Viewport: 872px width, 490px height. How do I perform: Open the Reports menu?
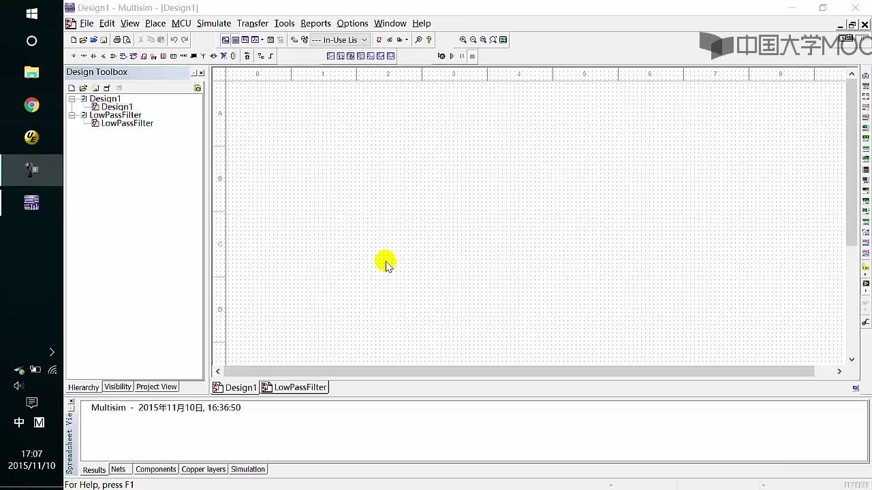[315, 23]
